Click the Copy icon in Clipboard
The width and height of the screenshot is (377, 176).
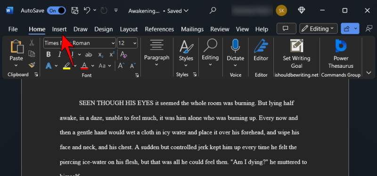coord(32,54)
